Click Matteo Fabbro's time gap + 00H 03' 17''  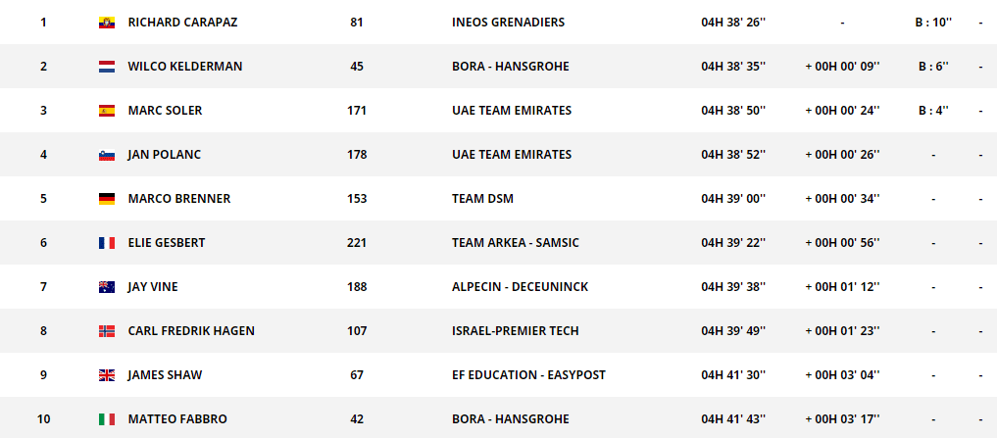click(842, 419)
